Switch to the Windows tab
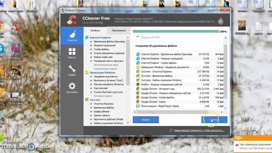The width and height of the screenshot is (272, 153). click(95, 30)
